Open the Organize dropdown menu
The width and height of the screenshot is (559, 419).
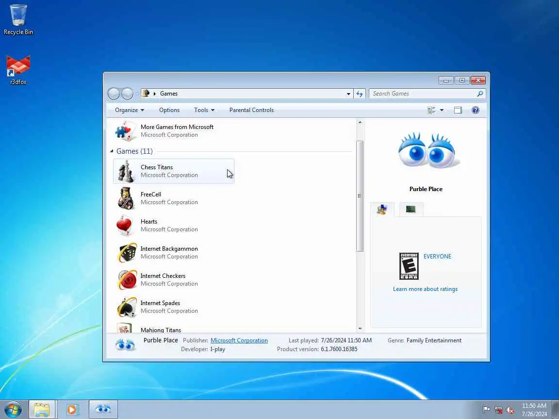tap(130, 110)
